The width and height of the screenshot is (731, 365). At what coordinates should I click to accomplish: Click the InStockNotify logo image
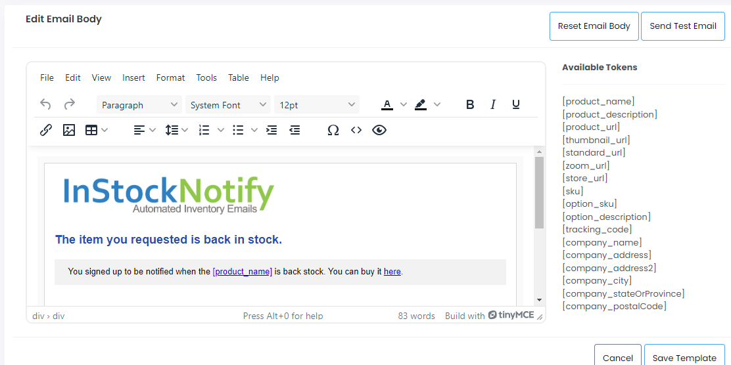[168, 195]
